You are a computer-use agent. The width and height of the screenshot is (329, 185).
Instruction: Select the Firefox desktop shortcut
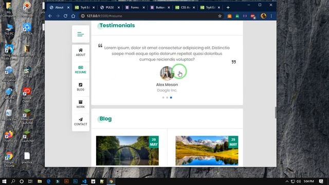[x=9, y=137]
